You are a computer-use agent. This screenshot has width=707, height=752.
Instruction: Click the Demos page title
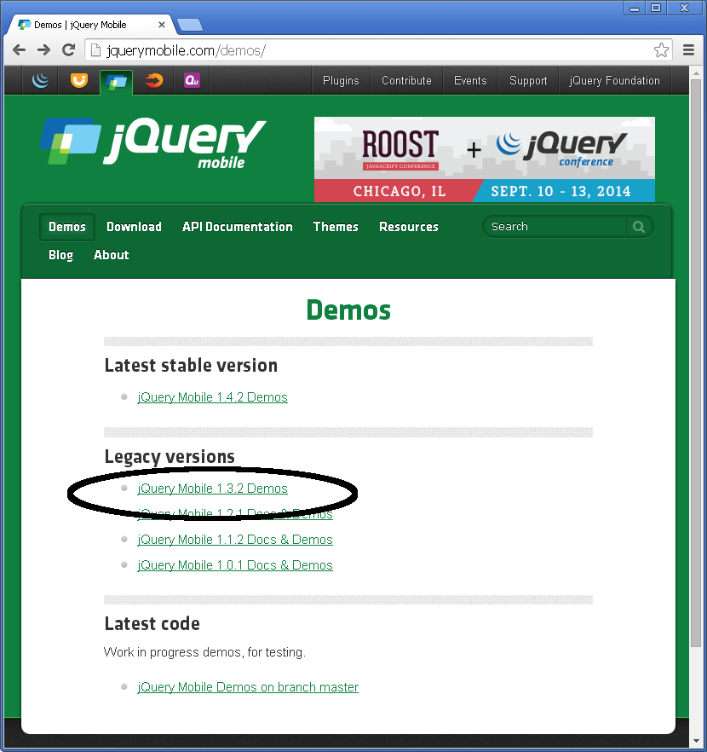tap(348, 309)
